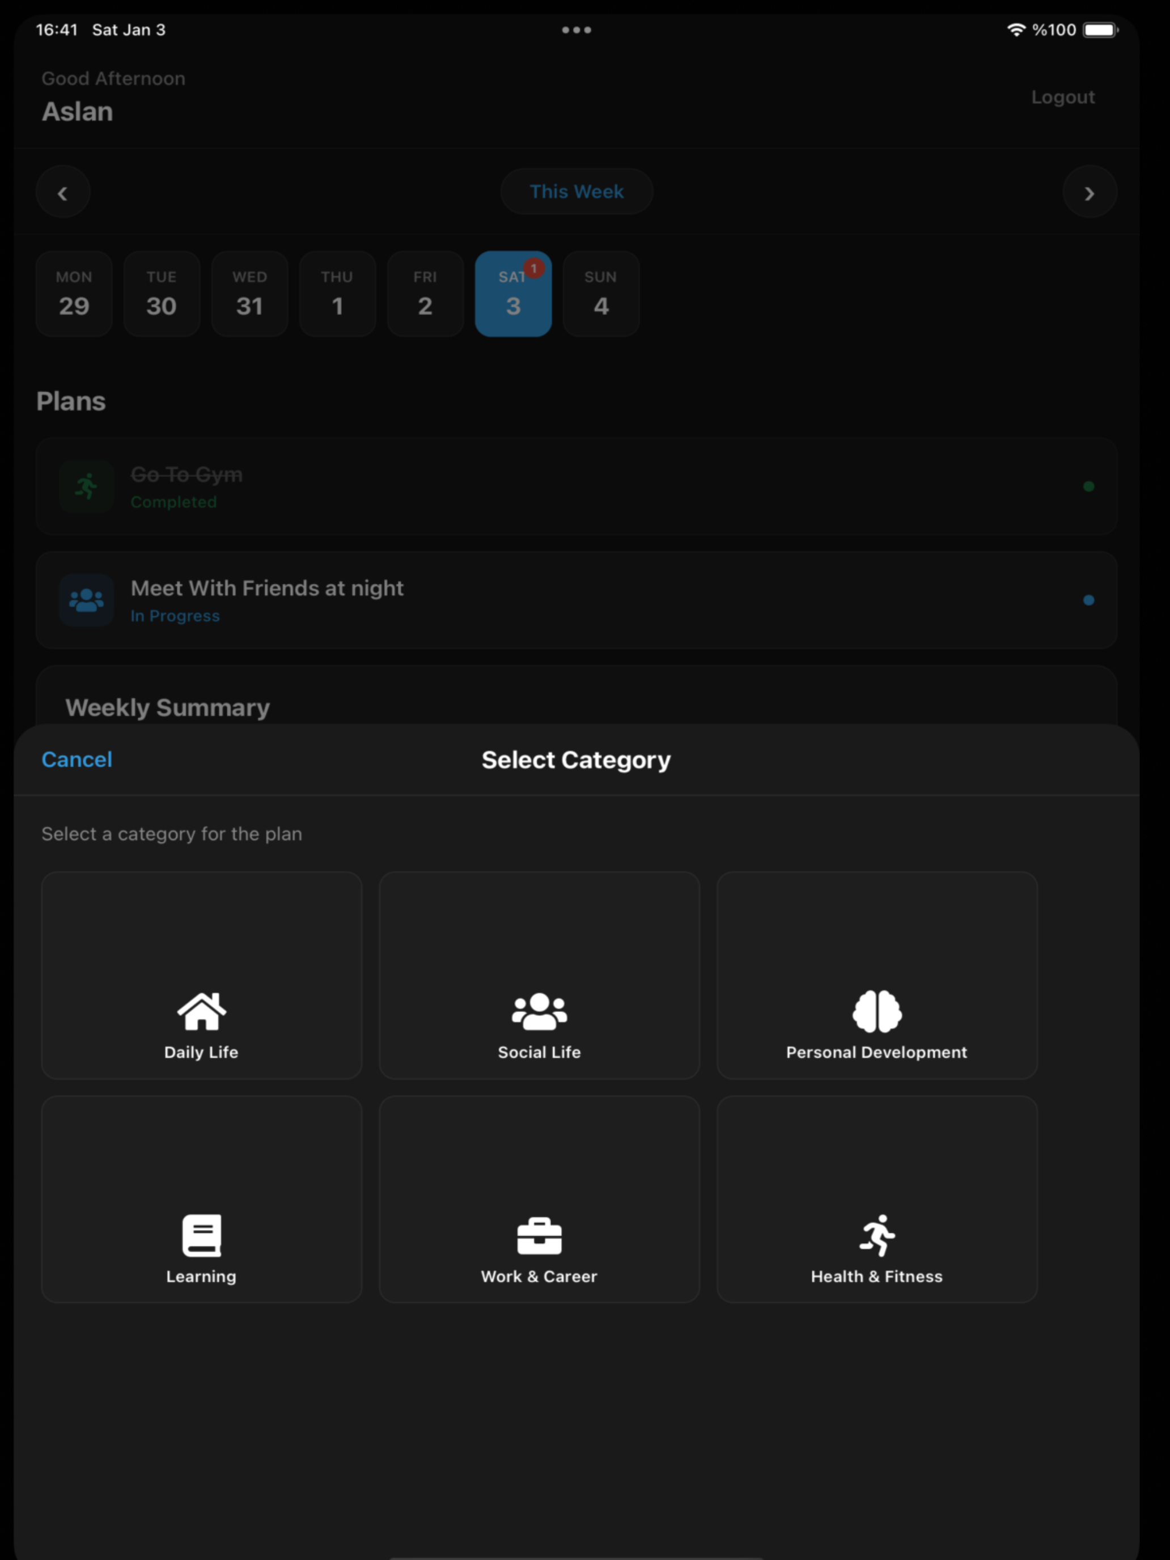Image resolution: width=1170 pixels, height=1560 pixels.
Task: Tap the group icon on Meet With Friends
Action: click(87, 600)
